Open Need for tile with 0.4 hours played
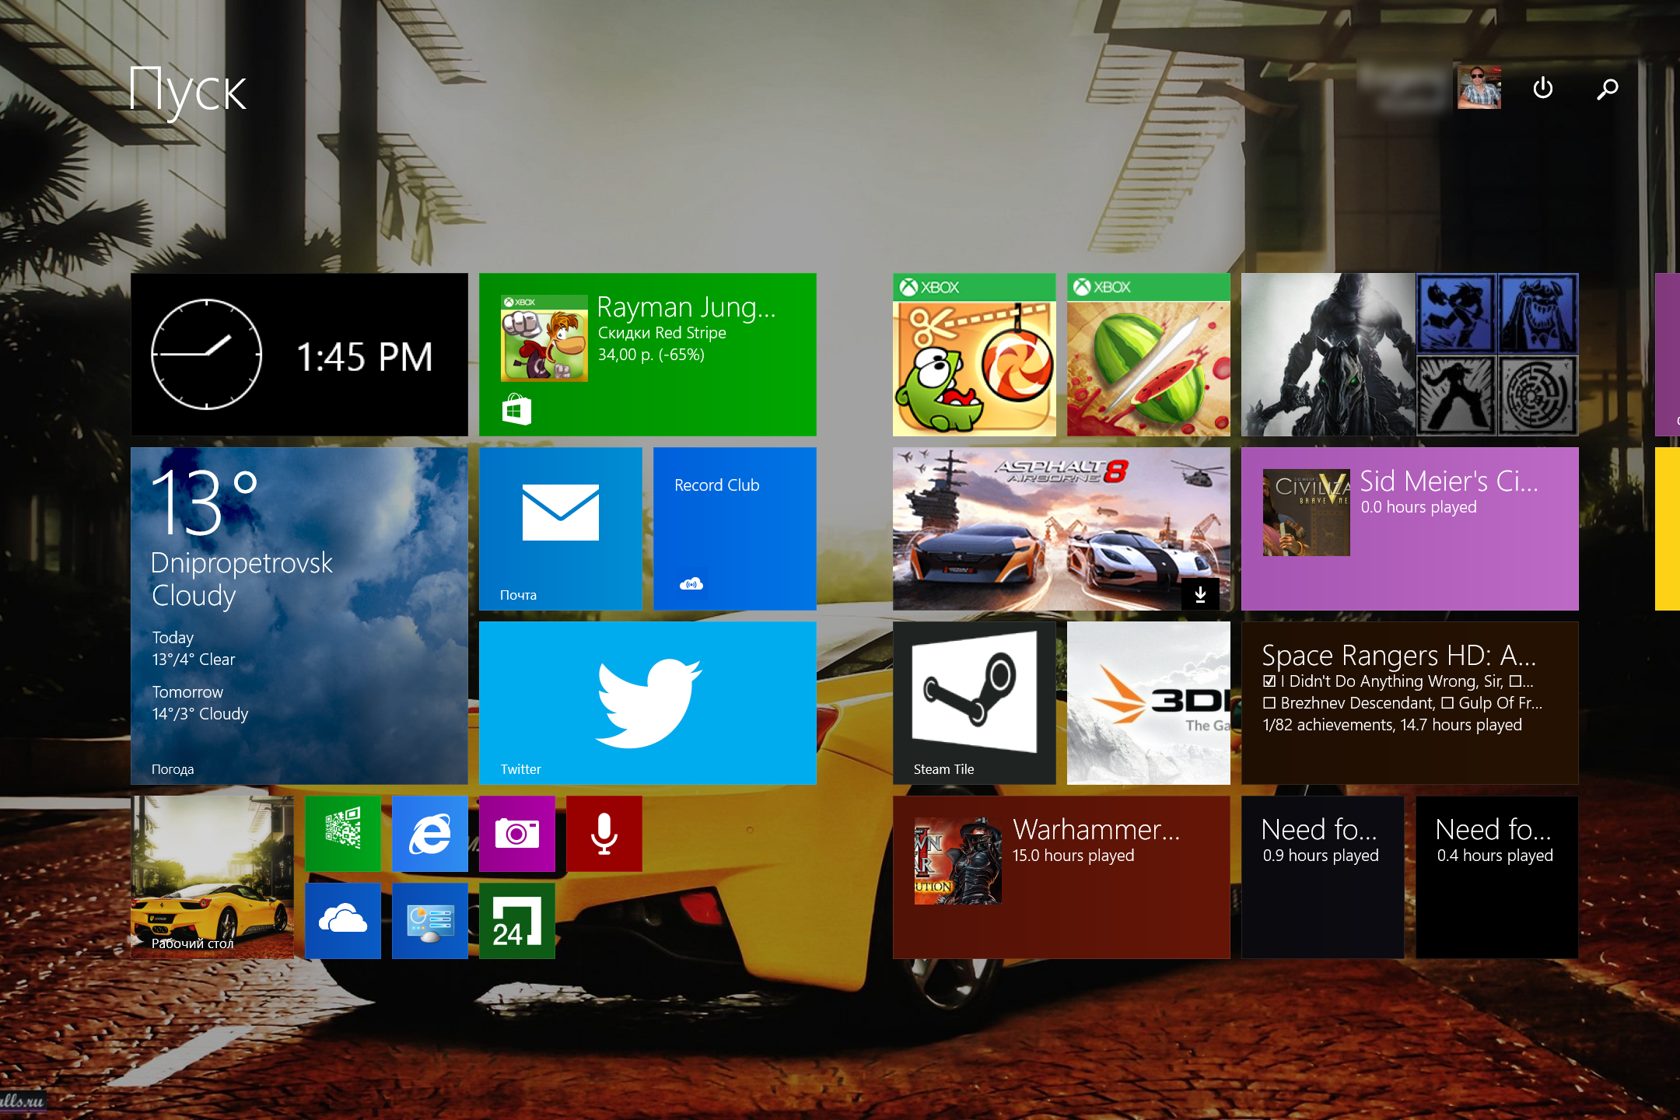The image size is (1680, 1120). [1497, 877]
